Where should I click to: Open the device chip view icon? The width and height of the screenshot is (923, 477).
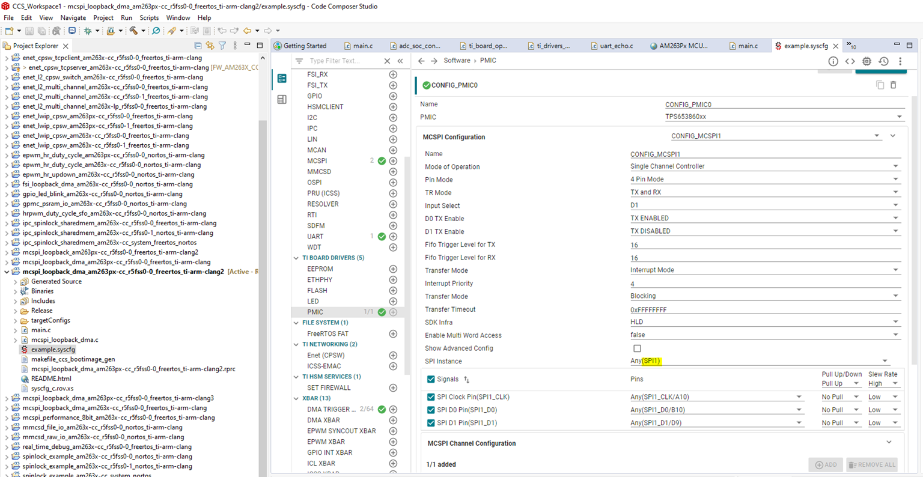point(867,61)
